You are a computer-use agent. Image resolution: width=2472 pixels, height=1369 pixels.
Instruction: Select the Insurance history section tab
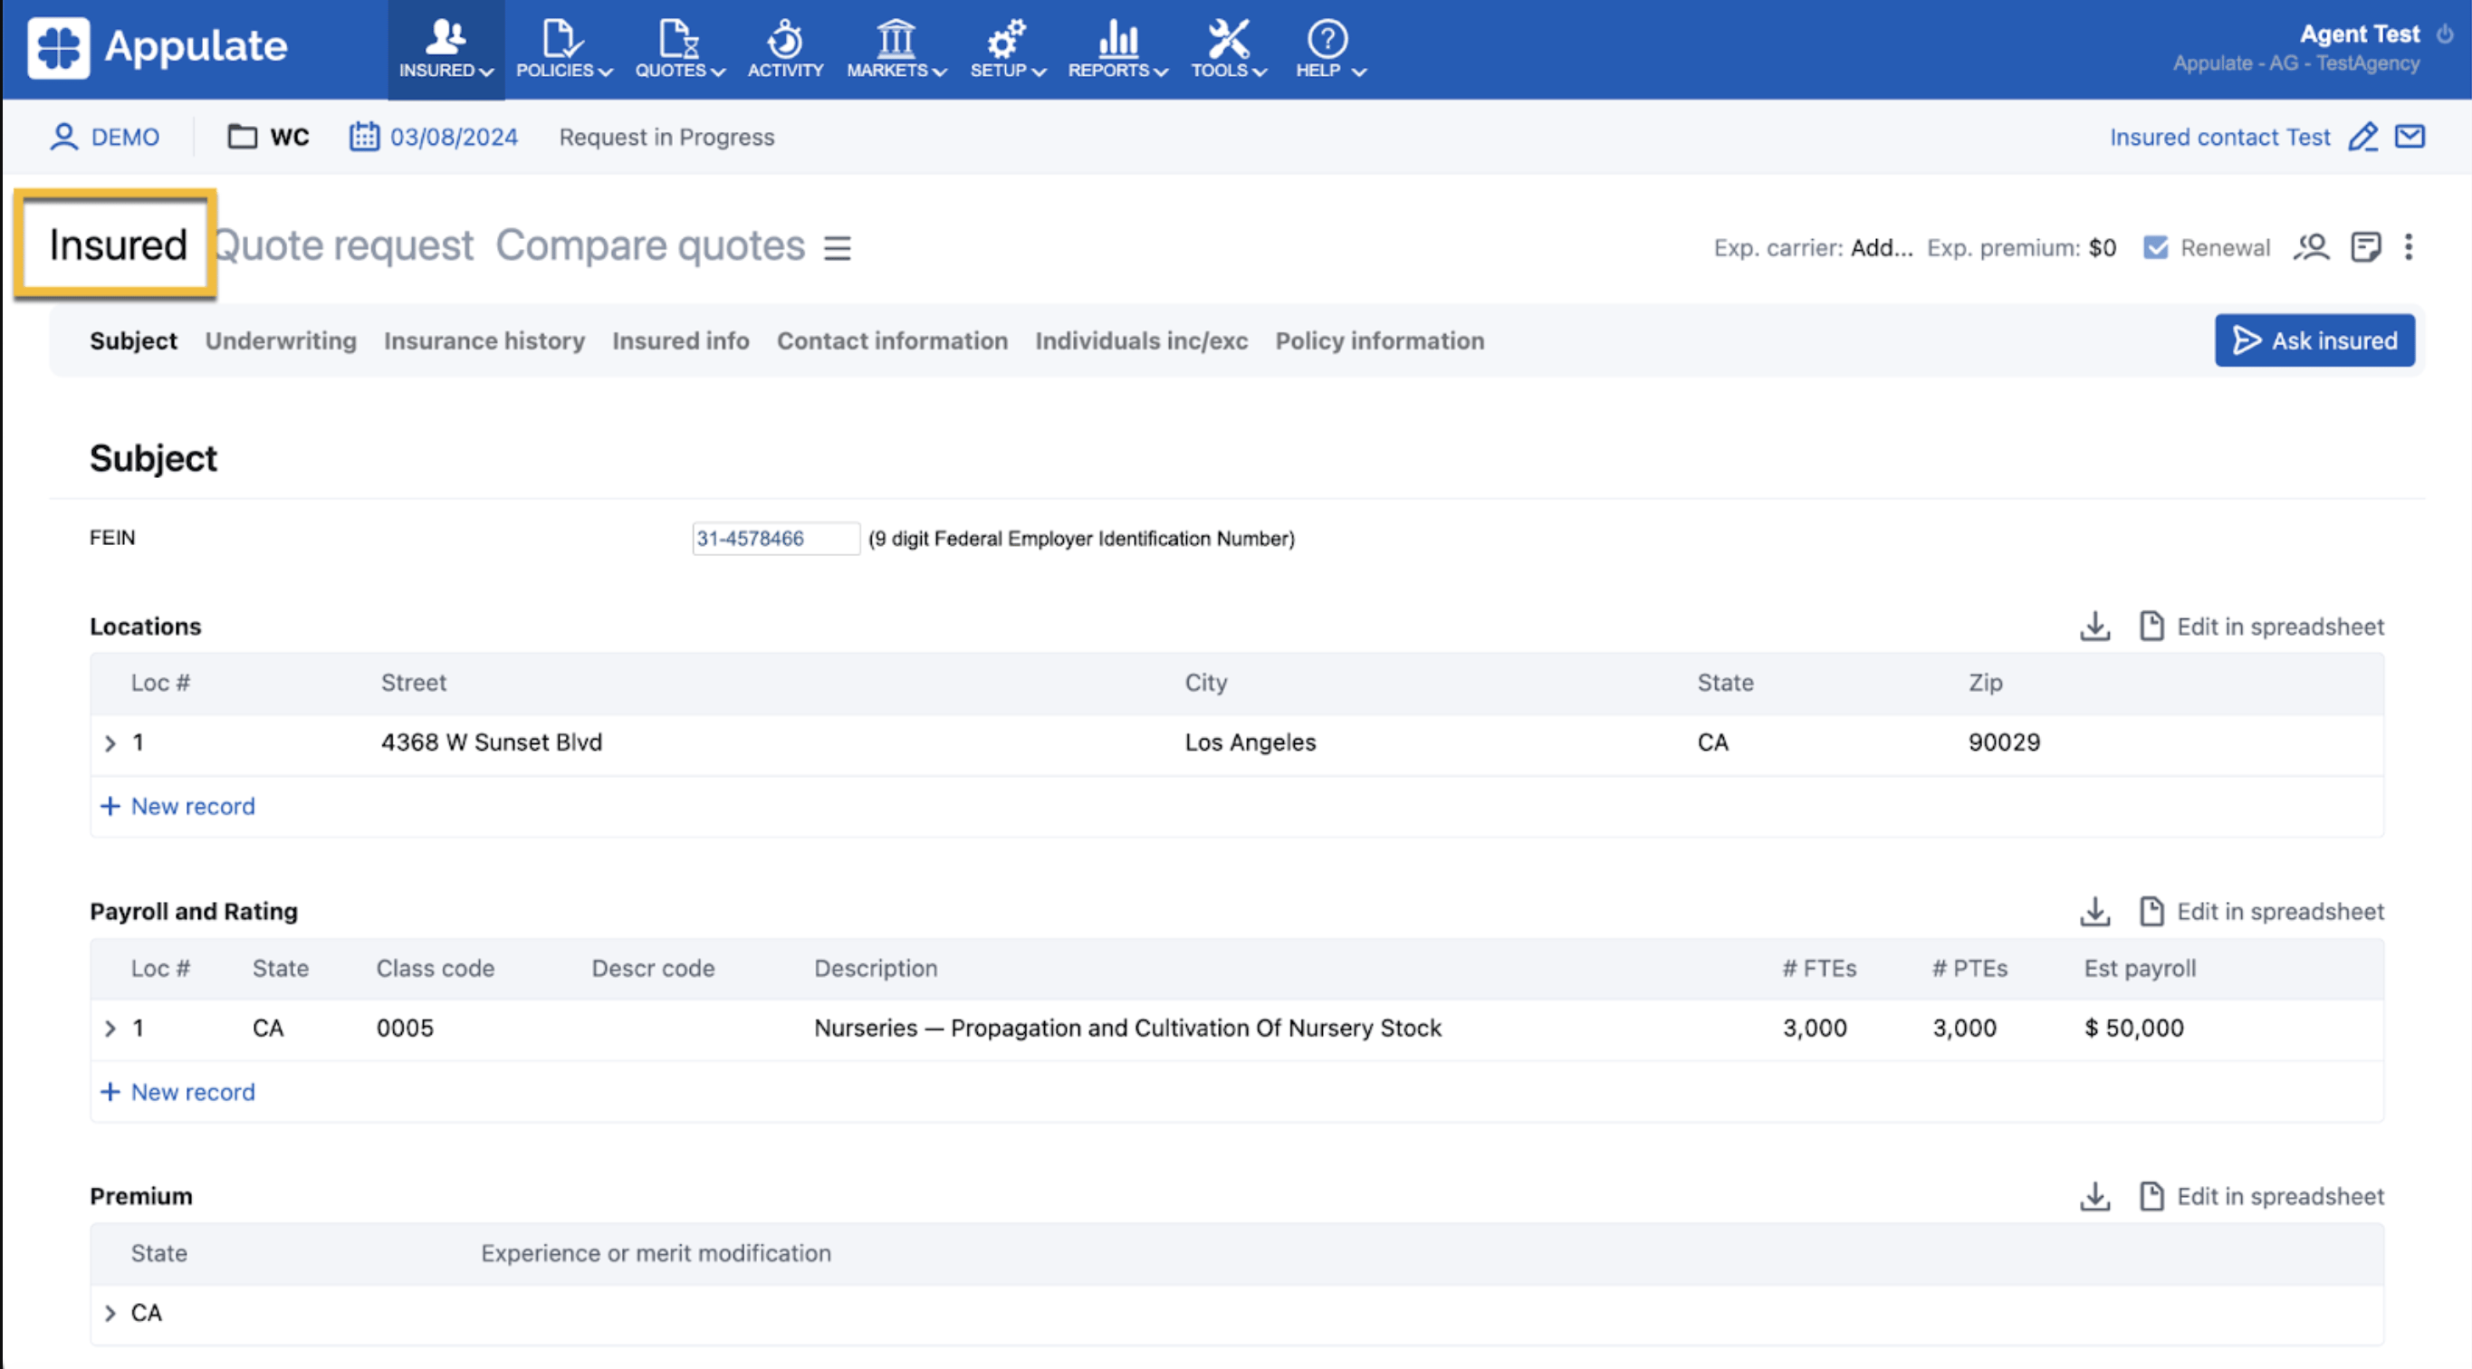484,340
